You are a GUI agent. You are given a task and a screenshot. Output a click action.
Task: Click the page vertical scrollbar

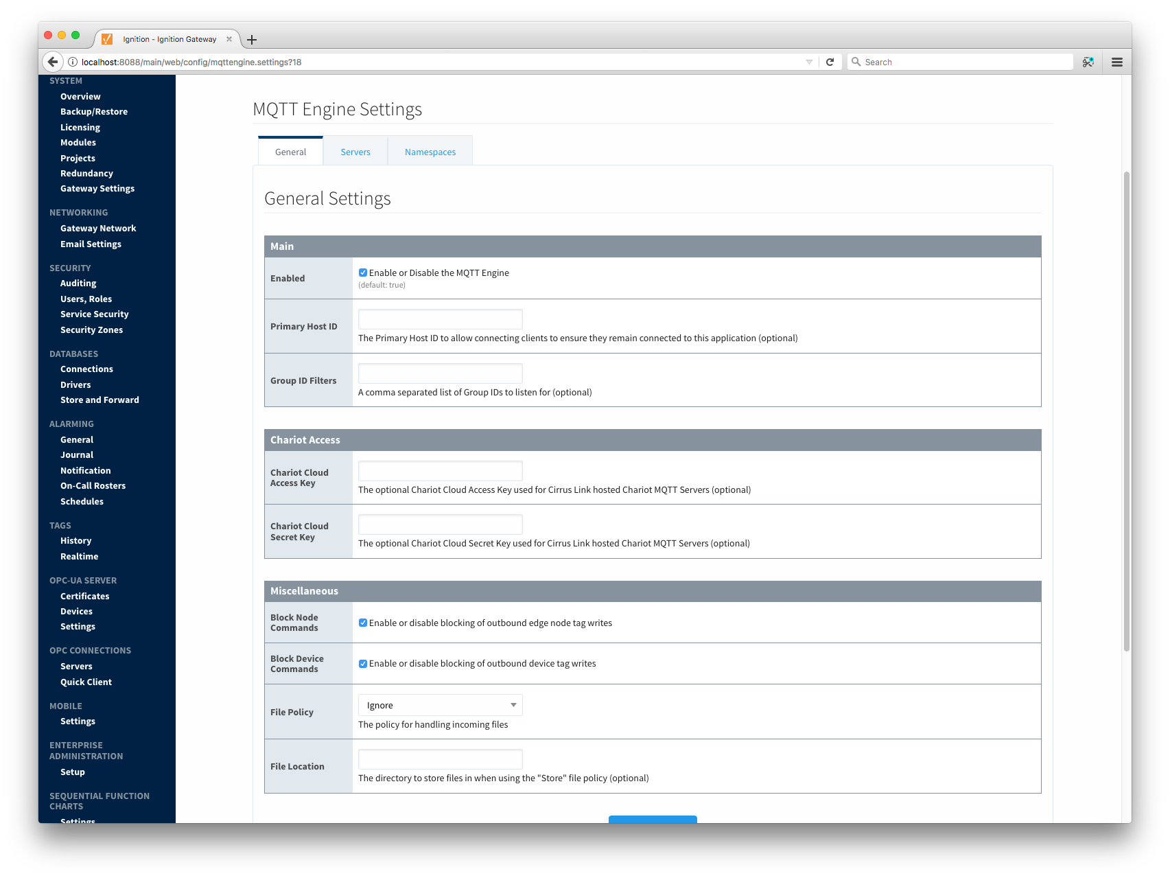pyautogui.click(x=1126, y=411)
